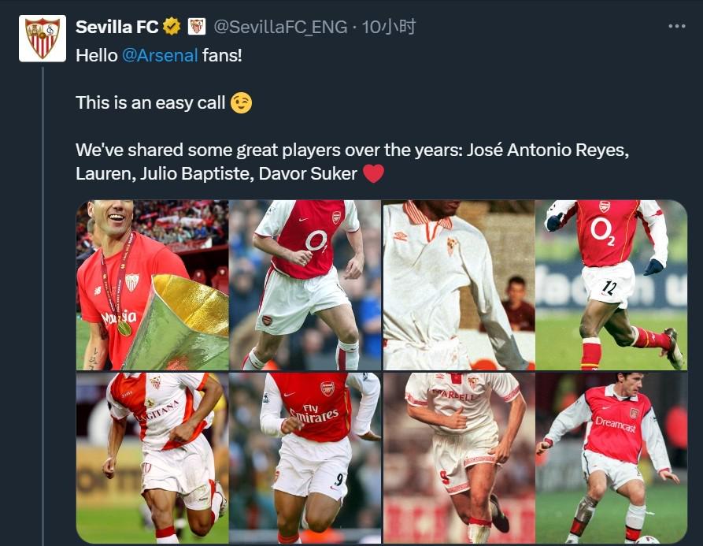Click the red heart emoji
Image resolution: width=703 pixels, height=546 pixels.
tap(373, 173)
